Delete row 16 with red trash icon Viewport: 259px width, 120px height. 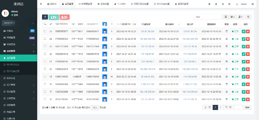247,99
